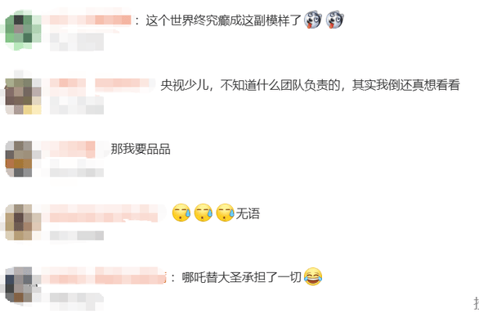Click the sweat emoji directly beside 无语
The image size is (479, 314).
coord(226,213)
